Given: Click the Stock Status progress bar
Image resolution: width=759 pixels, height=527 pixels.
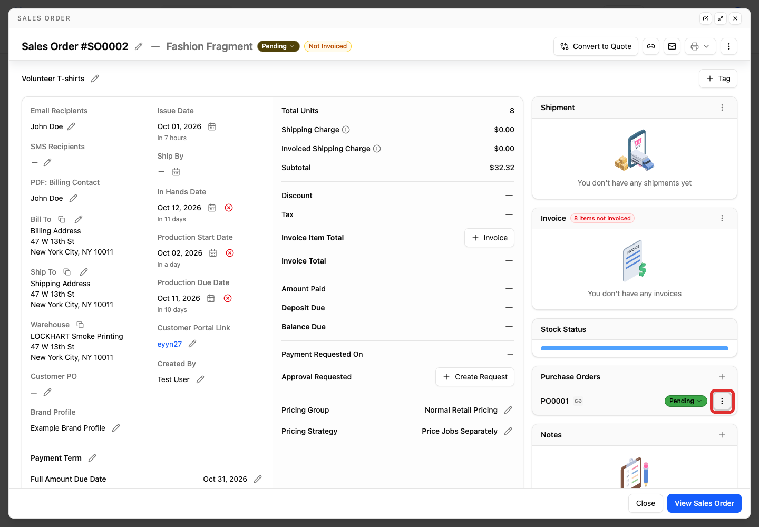Looking at the screenshot, I should (635, 348).
